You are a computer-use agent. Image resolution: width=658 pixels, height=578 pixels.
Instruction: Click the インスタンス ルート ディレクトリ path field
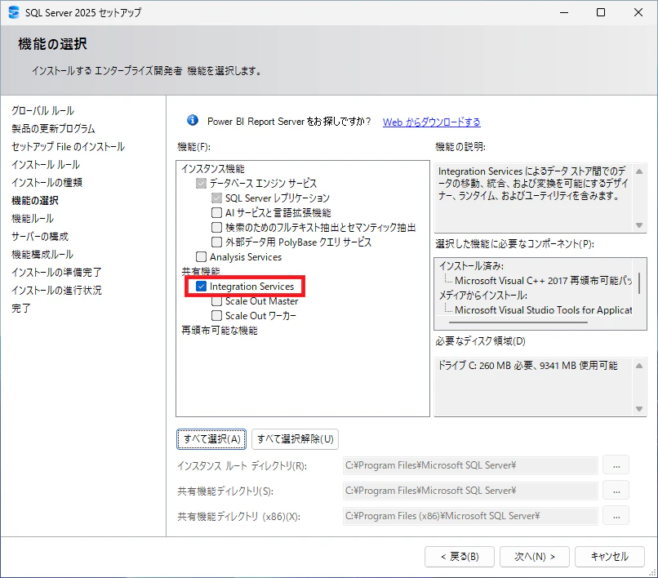point(470,465)
